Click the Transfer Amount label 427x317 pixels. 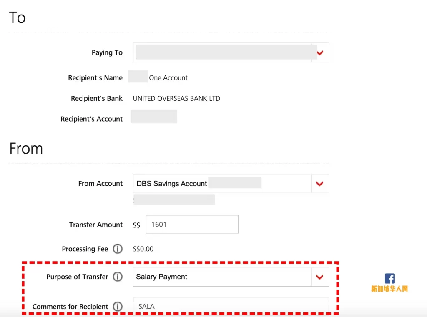[96, 225]
